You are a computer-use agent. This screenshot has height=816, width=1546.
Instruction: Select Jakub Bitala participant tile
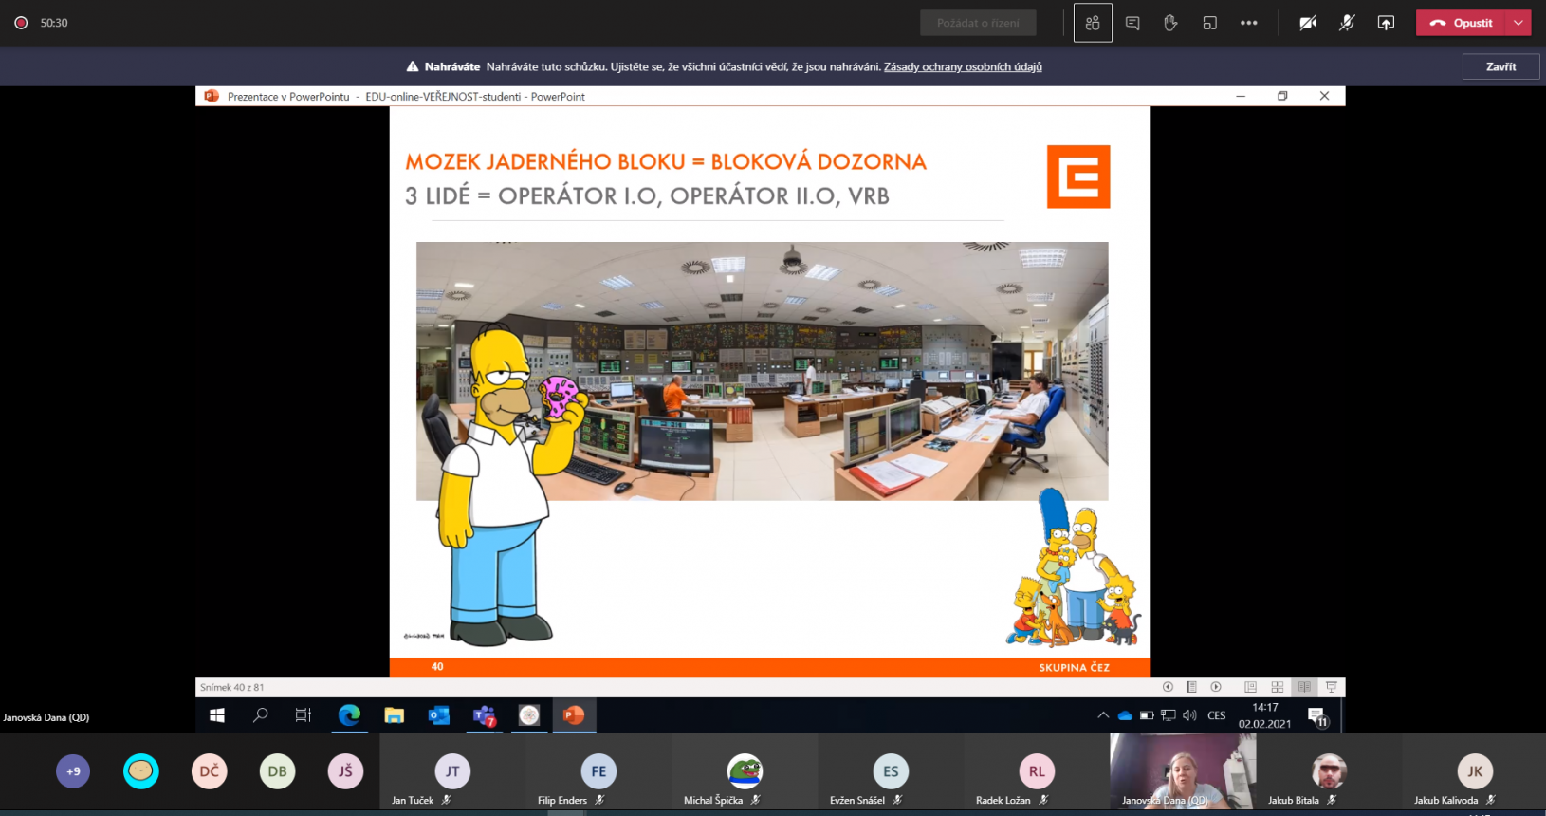click(1329, 772)
